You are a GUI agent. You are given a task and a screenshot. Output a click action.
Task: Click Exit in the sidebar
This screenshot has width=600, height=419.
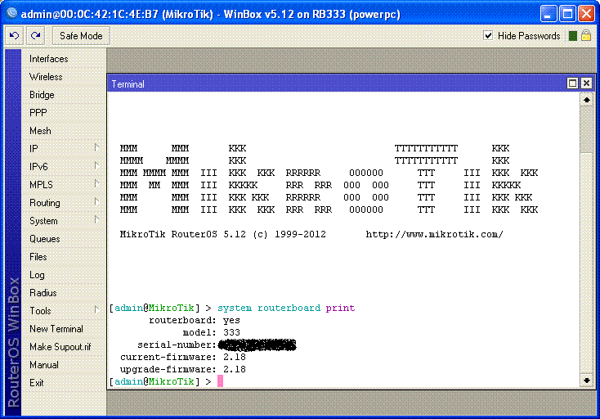[37, 383]
